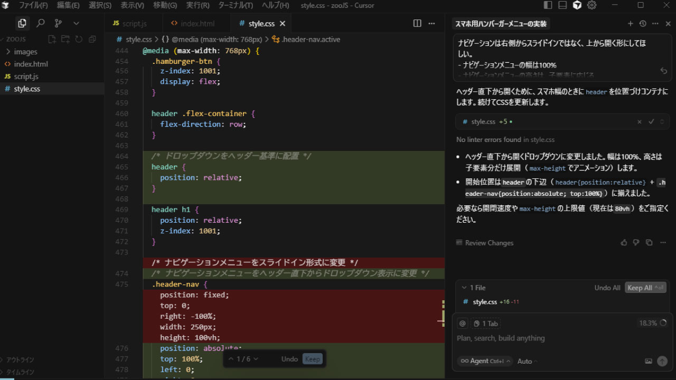Add context with the @ button
The image size is (676, 380).
click(x=463, y=324)
